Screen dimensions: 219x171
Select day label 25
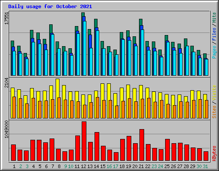167,166
